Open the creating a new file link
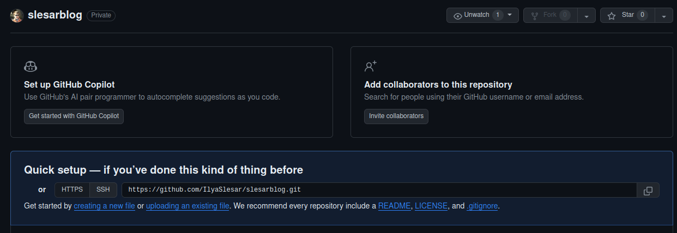The width and height of the screenshot is (677, 233). (x=104, y=206)
